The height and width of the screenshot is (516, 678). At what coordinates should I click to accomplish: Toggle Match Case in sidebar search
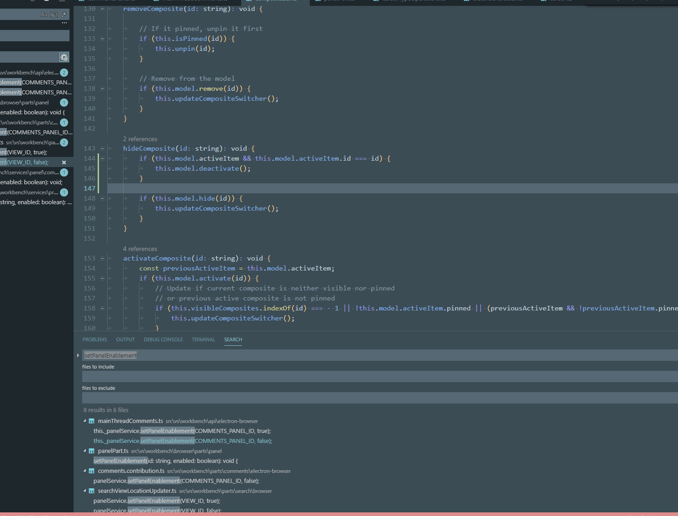click(44, 15)
